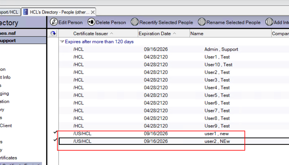289x165 pixels.
Task: Select the User4 , Test row
Action: [174, 88]
